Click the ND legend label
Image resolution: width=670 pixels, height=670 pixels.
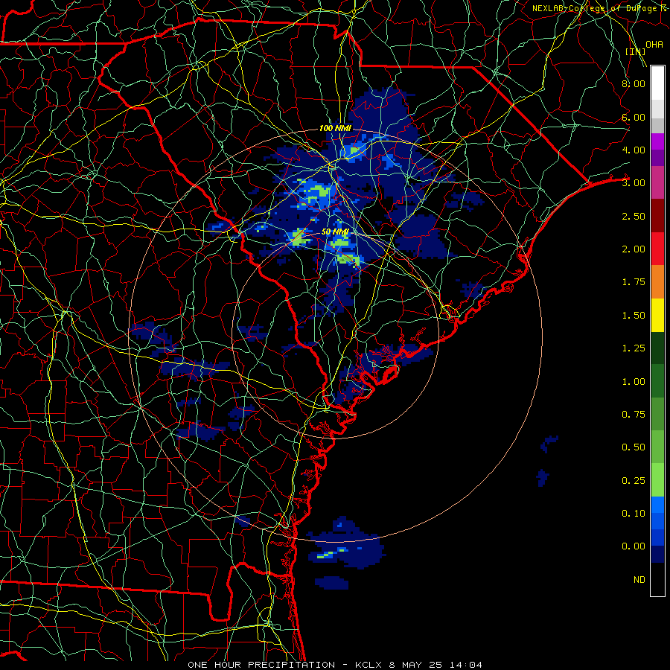click(x=639, y=580)
